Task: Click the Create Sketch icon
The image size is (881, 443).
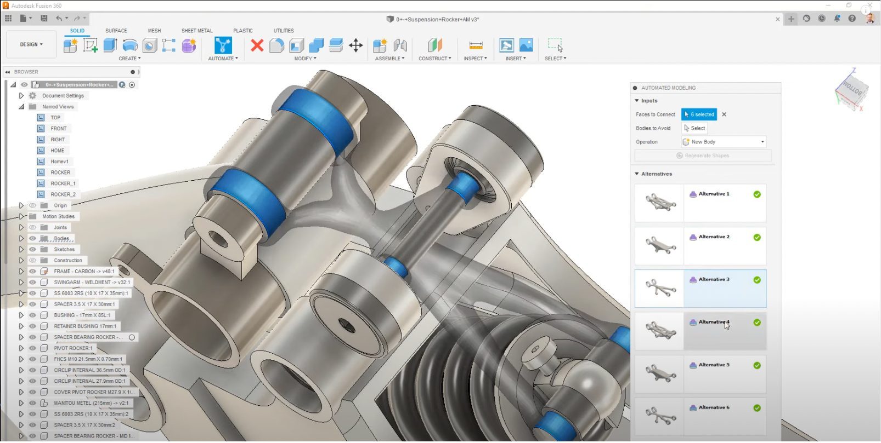Action: pyautogui.click(x=91, y=45)
